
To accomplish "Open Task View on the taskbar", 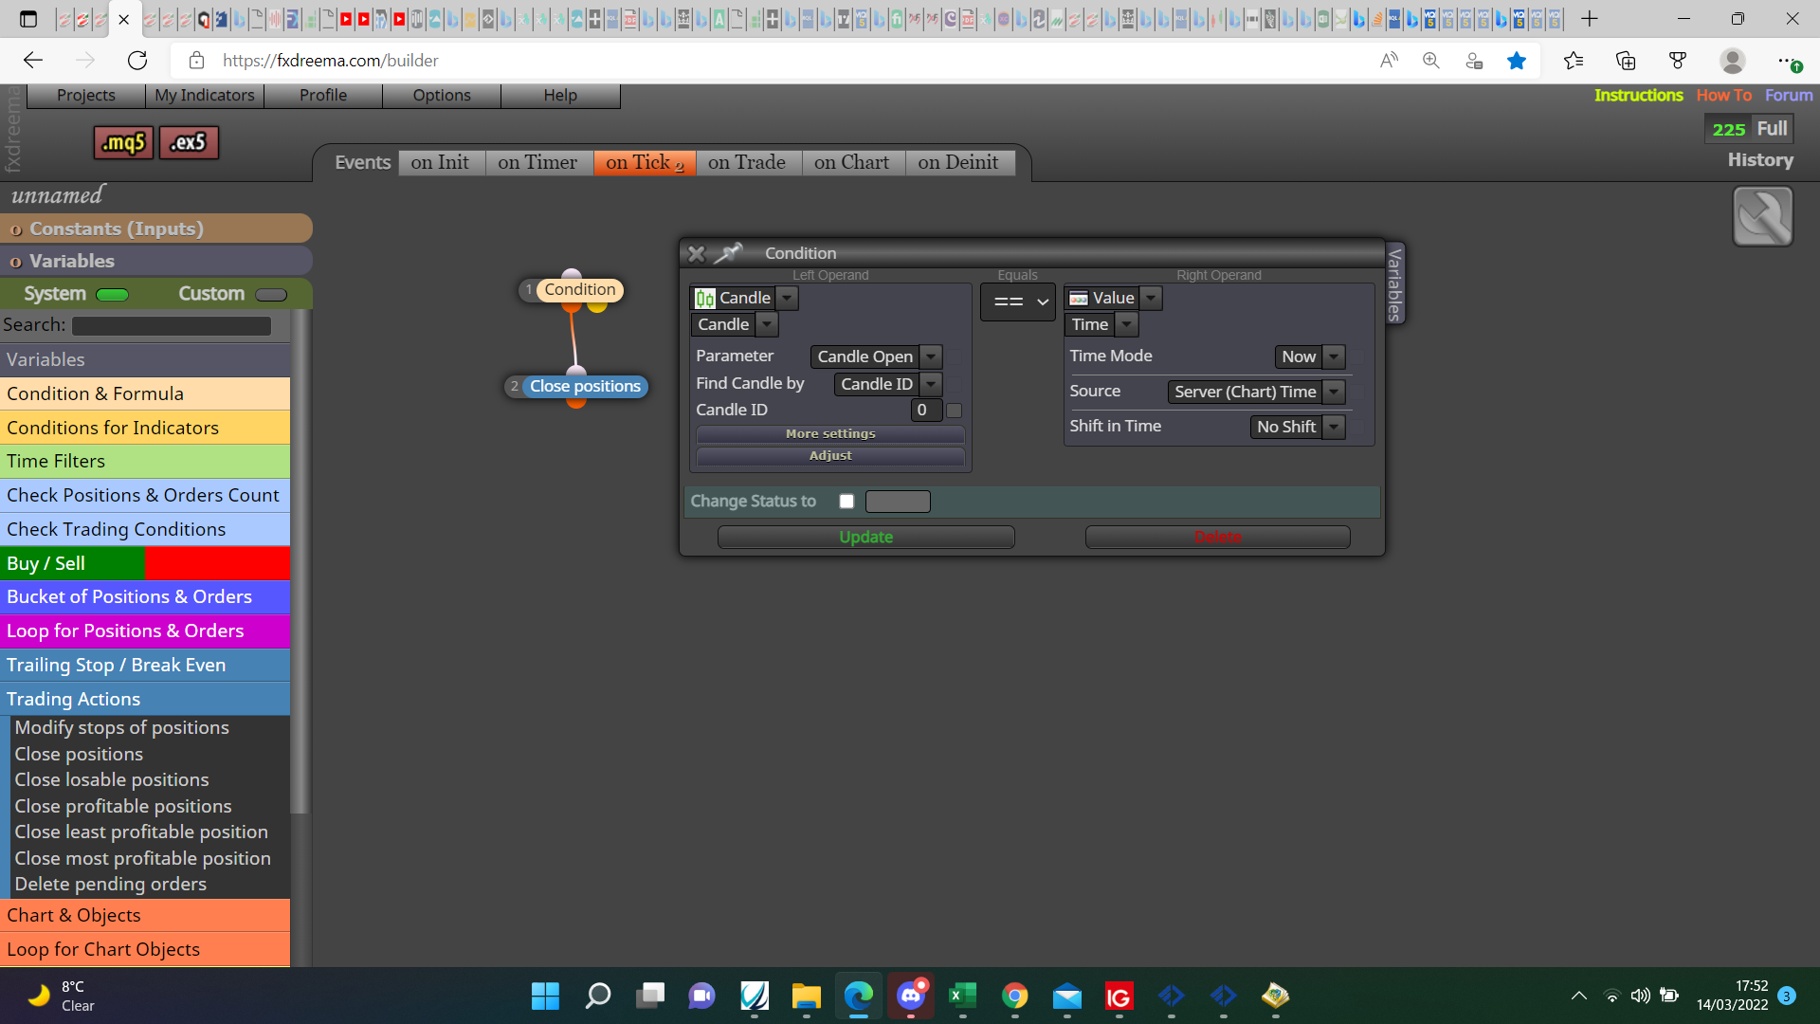I will coord(650,996).
